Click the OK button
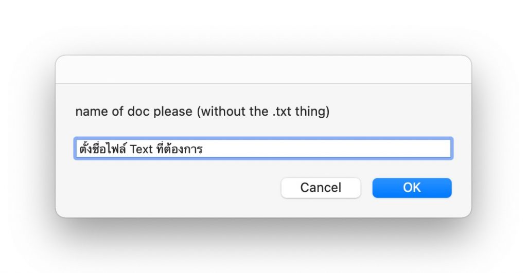 412,188
